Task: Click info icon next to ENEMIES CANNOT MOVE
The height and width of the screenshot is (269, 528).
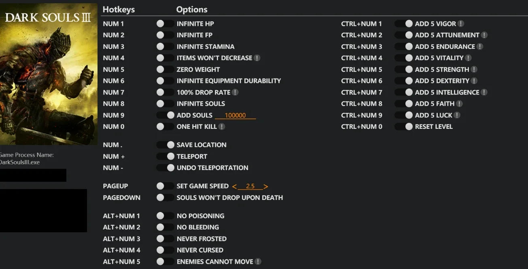Action: click(x=258, y=262)
